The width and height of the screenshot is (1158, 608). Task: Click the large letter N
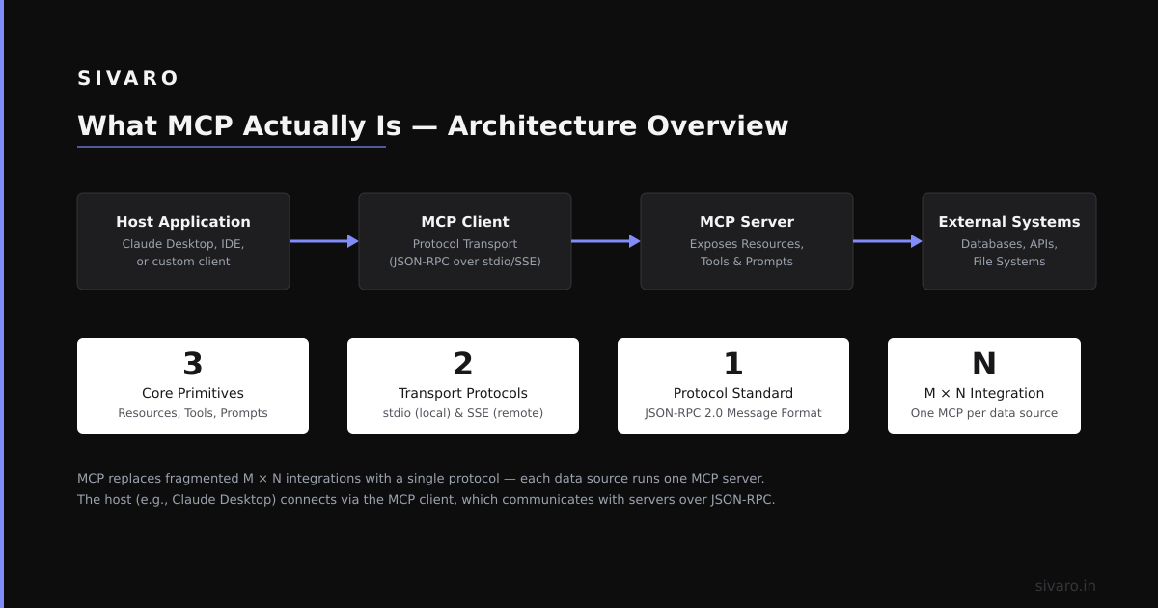pyautogui.click(x=984, y=364)
